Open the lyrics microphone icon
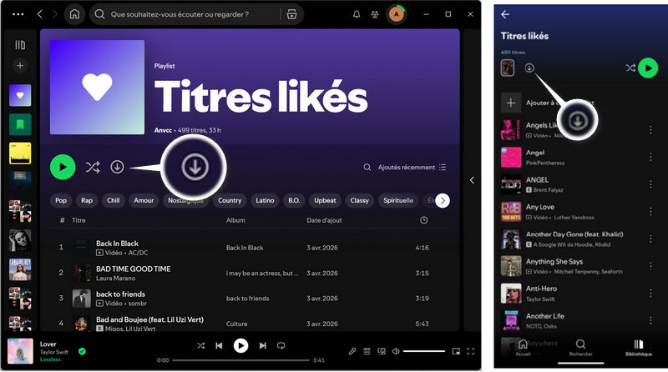This screenshot has width=668, height=372. click(x=352, y=351)
